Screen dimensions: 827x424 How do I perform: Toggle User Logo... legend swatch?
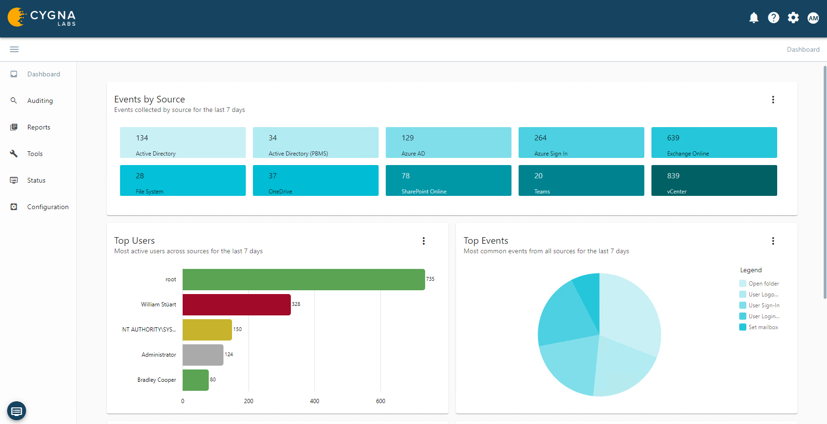tap(743, 295)
